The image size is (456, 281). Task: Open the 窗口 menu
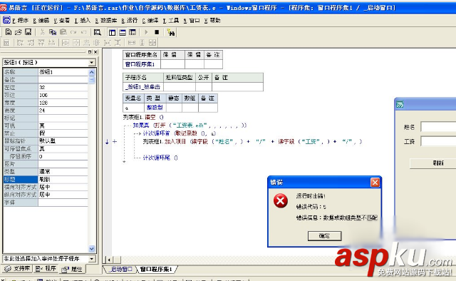pyautogui.click(x=192, y=21)
